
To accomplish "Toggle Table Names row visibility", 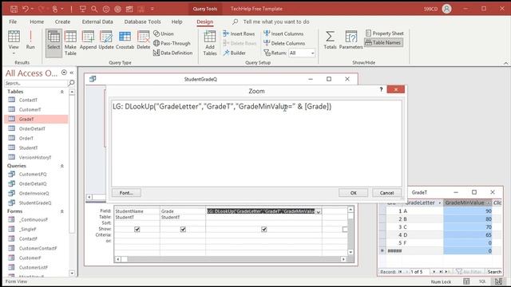I will [383, 42].
